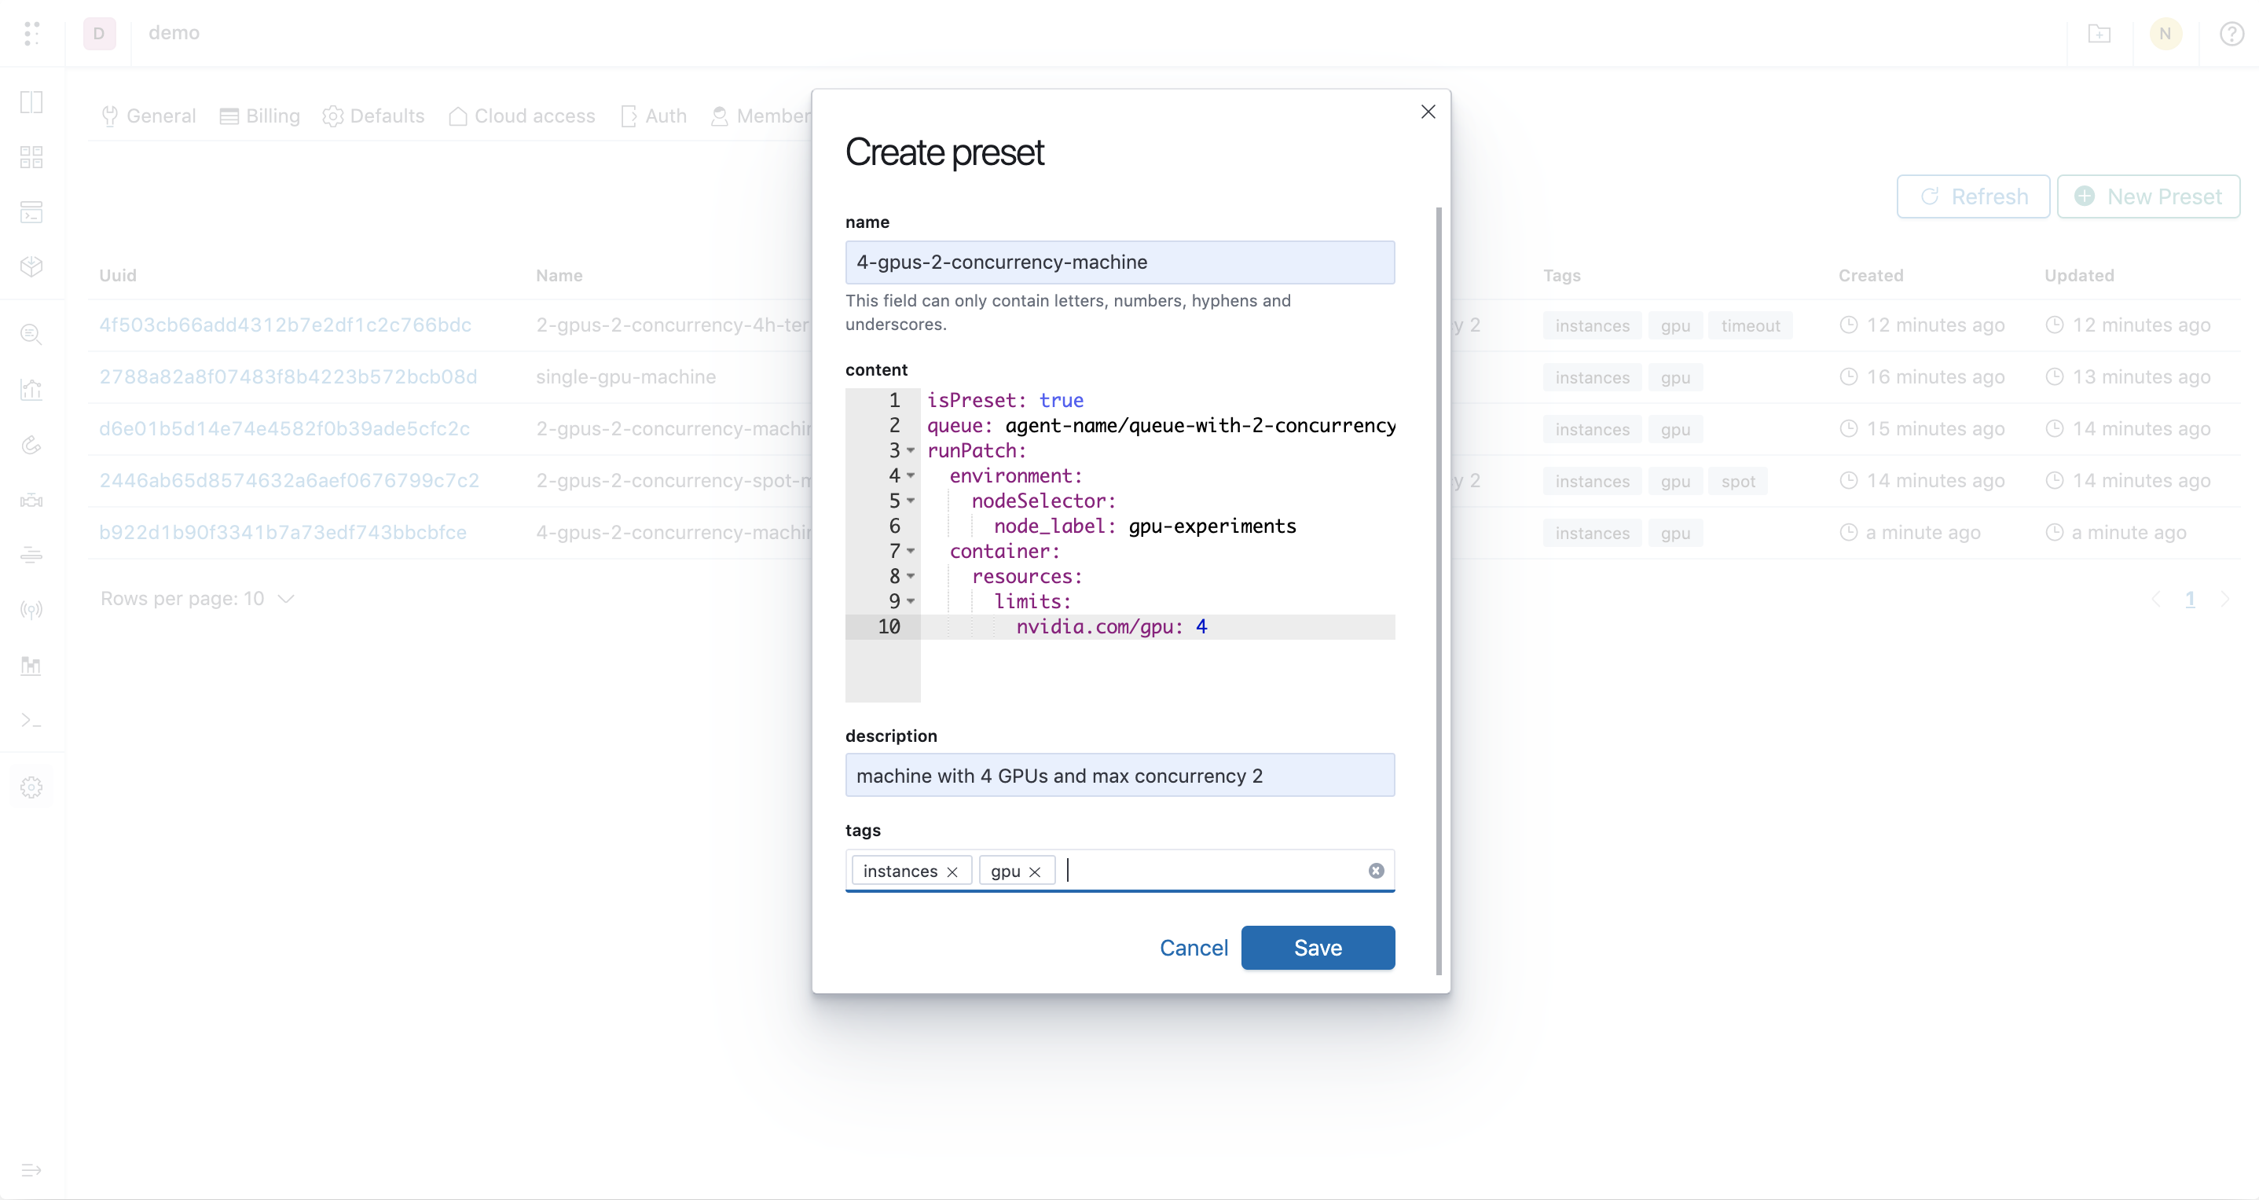The image size is (2259, 1200).
Task: Place cursor on nvidia.com/gpu line 10
Action: pos(1157,626)
